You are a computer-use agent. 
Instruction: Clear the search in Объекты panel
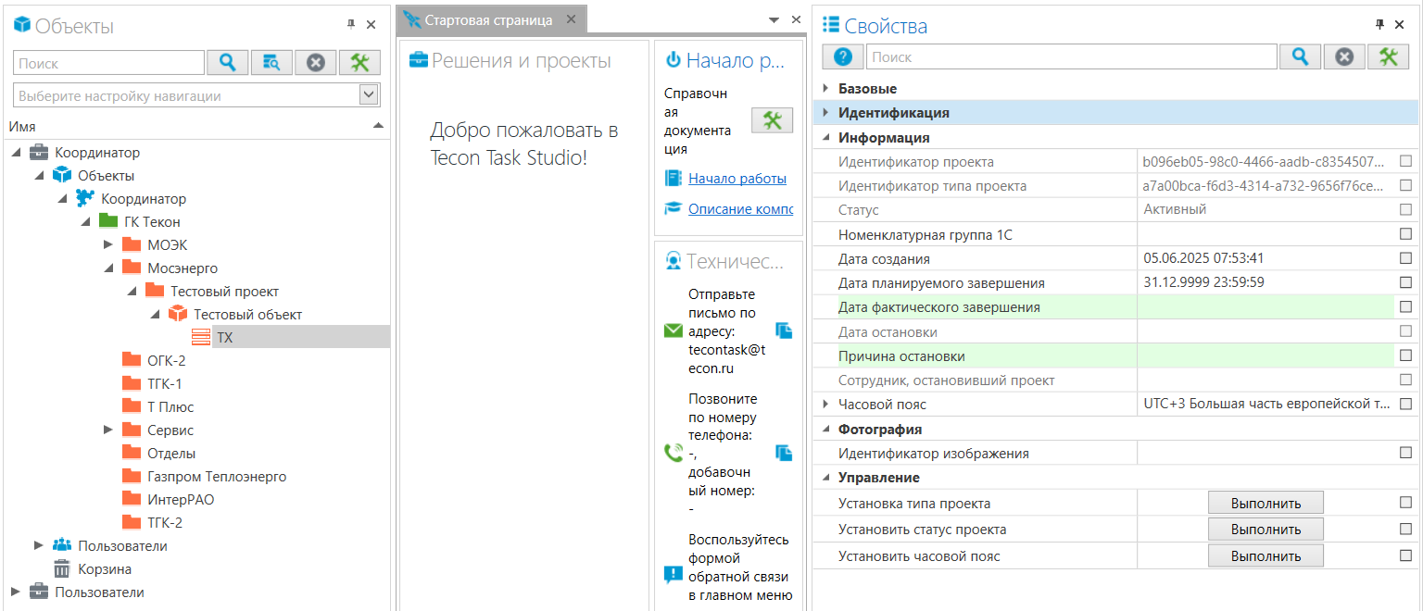pos(316,63)
